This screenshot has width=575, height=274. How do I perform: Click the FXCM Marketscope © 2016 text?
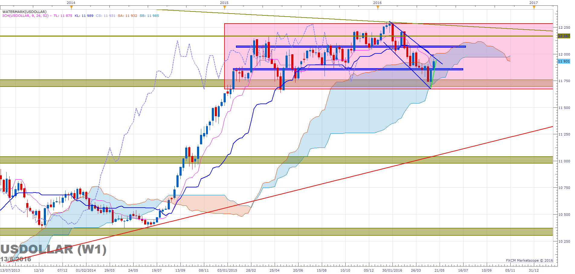coord(529,260)
